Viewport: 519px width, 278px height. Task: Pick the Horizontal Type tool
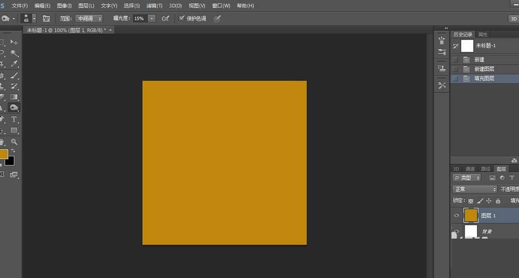click(x=14, y=119)
